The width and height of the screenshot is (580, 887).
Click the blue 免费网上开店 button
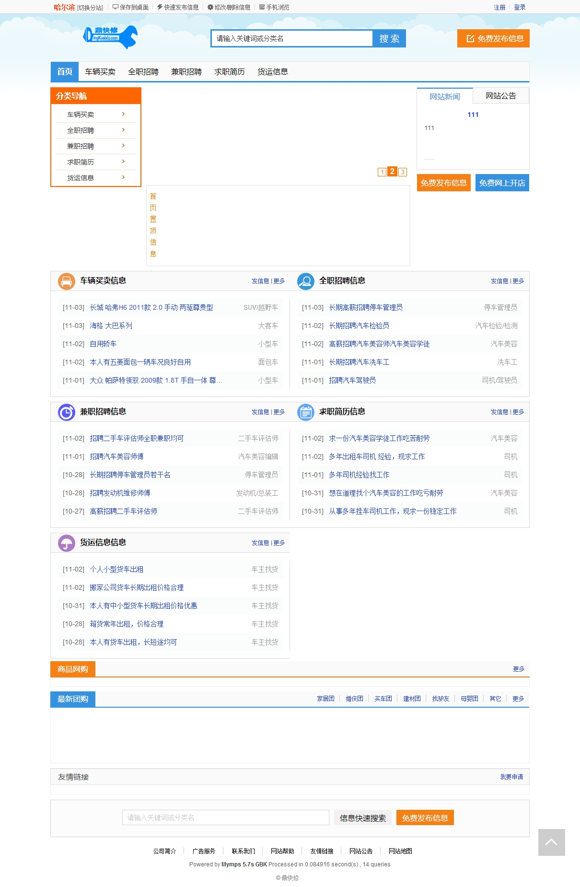[x=502, y=183]
